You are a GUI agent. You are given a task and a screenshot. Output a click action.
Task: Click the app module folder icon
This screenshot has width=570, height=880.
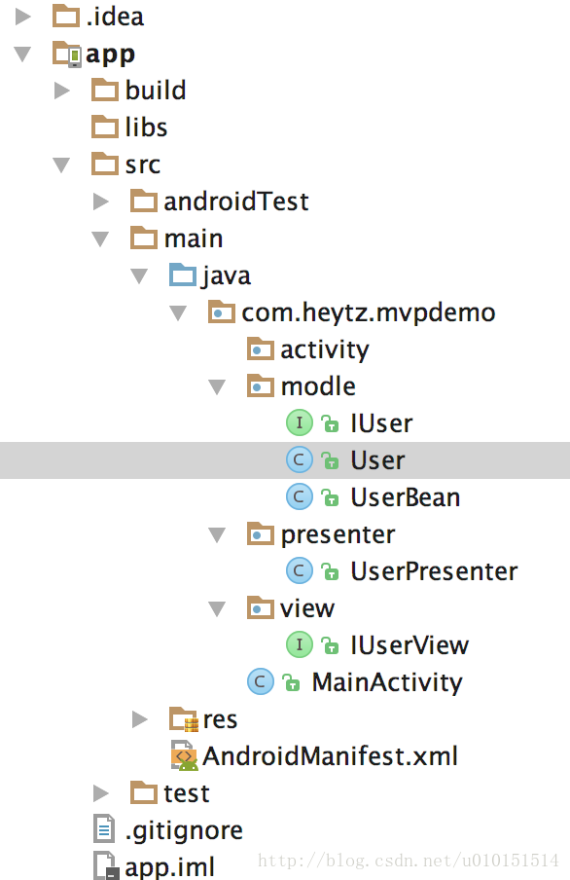[67, 54]
